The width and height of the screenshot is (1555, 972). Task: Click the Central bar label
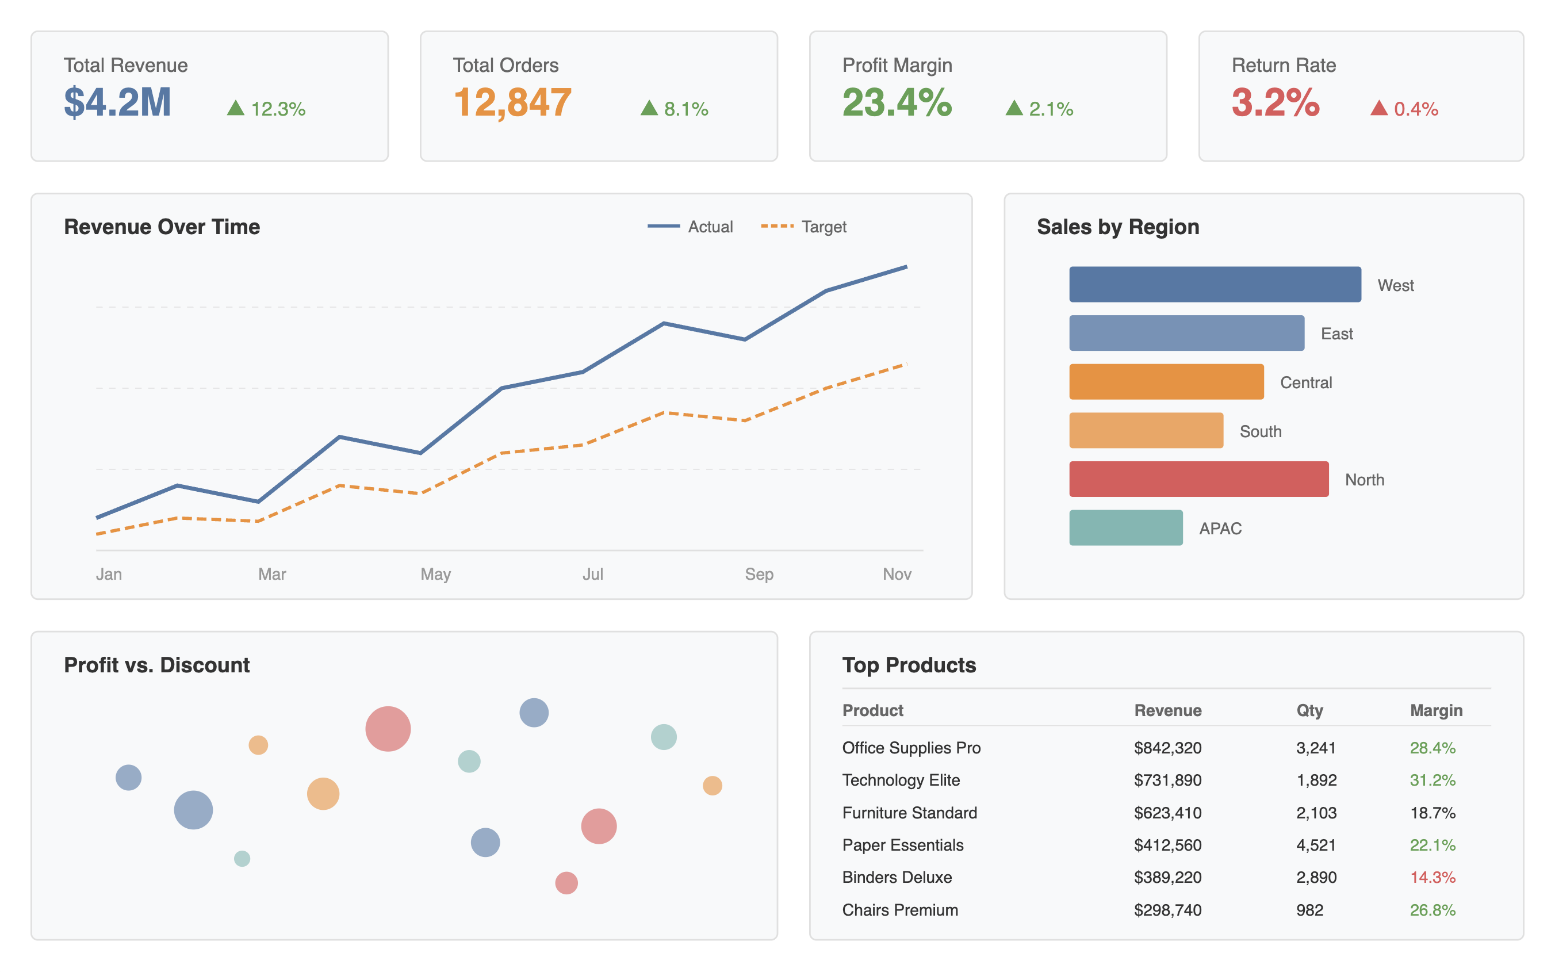coord(1305,382)
